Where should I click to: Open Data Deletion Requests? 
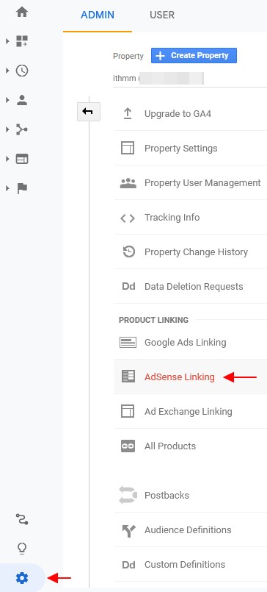coord(194,287)
